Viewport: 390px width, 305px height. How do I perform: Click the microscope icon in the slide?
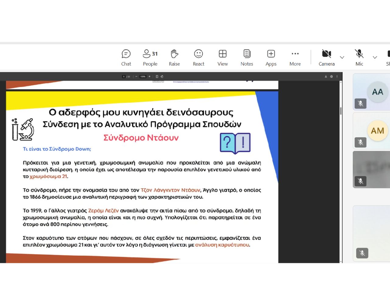(x=23, y=130)
